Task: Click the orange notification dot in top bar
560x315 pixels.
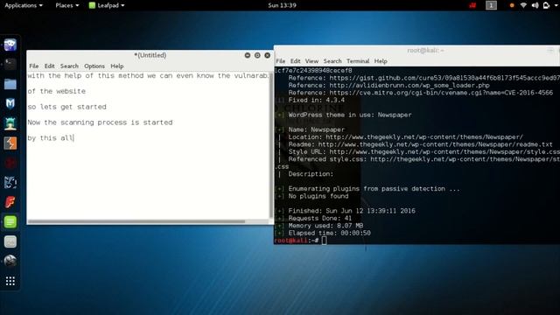Action: click(512, 5)
